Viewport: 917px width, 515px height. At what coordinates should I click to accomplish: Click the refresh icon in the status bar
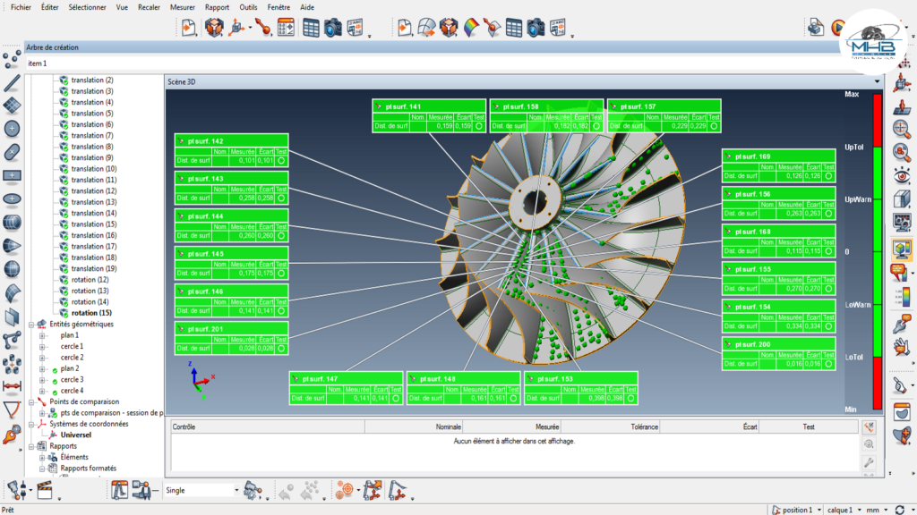898,510
